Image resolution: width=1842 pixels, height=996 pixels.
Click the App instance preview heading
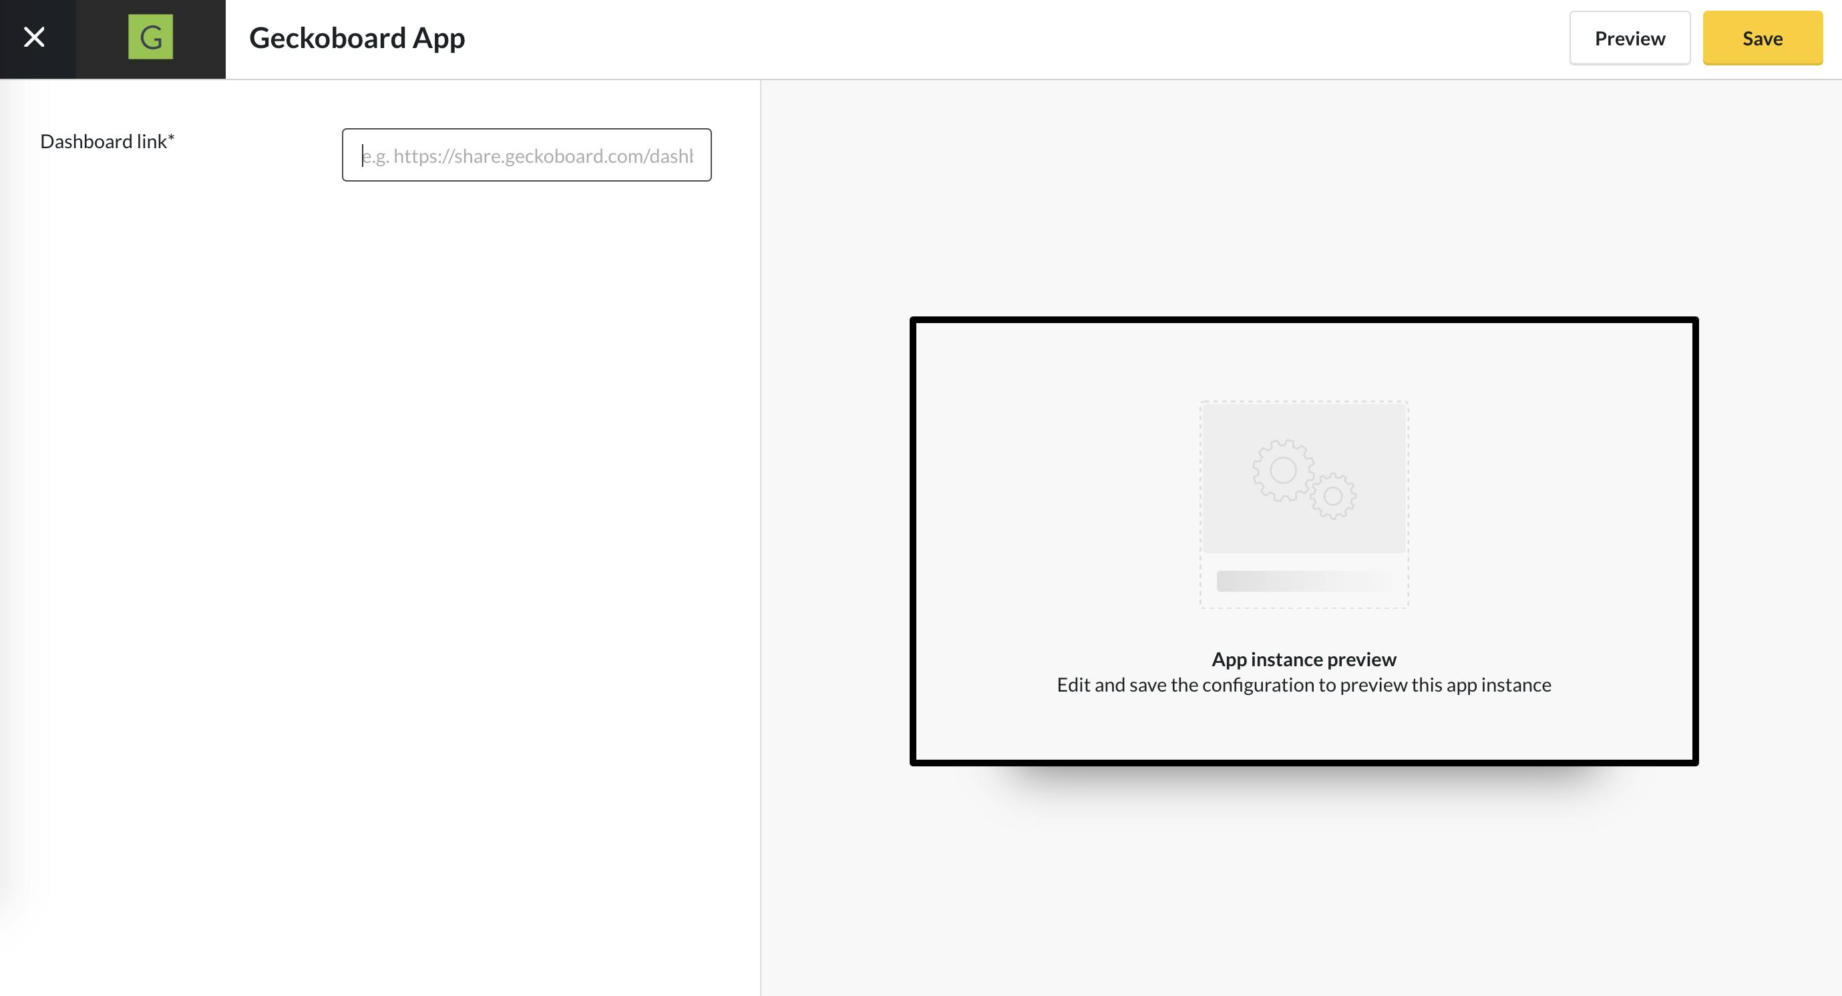point(1304,660)
